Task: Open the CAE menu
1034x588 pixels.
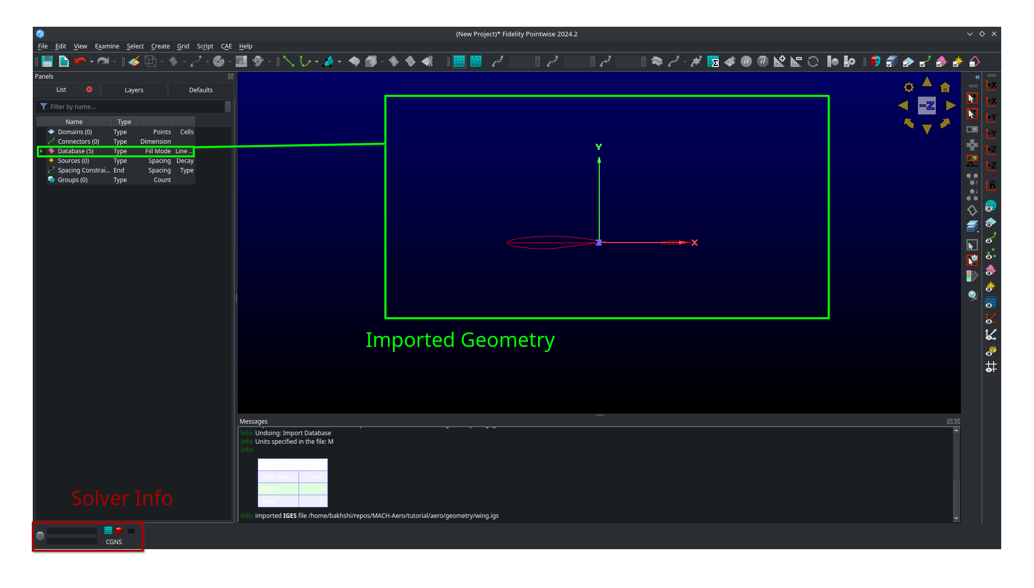Action: click(x=226, y=46)
